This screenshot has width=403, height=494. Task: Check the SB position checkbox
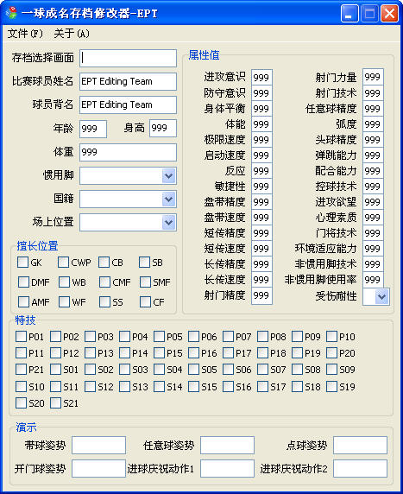[x=144, y=263]
